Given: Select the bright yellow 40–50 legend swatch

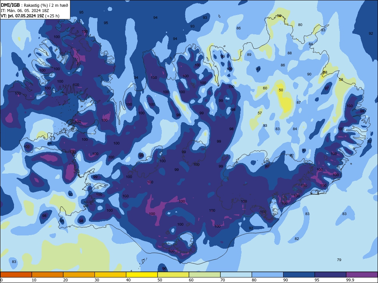Looking at the screenshot, I should point(142,275).
